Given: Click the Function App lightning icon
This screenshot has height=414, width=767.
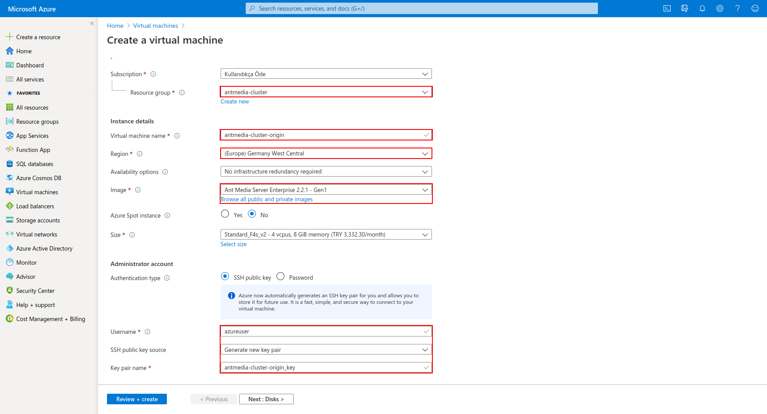Looking at the screenshot, I should point(10,150).
